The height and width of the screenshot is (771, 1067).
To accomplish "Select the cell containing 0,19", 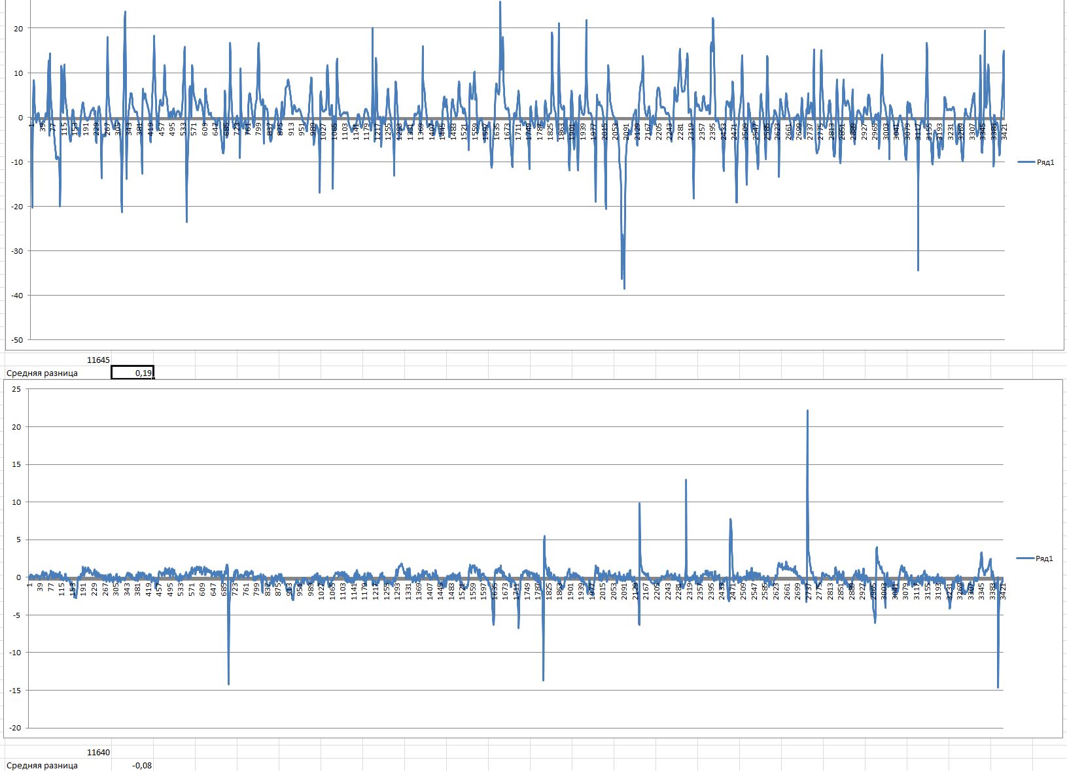I will click(x=132, y=373).
